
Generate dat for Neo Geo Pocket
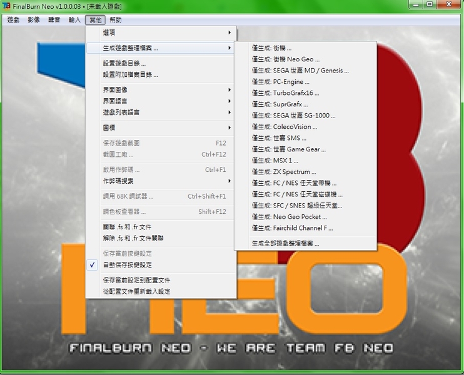tap(305, 216)
